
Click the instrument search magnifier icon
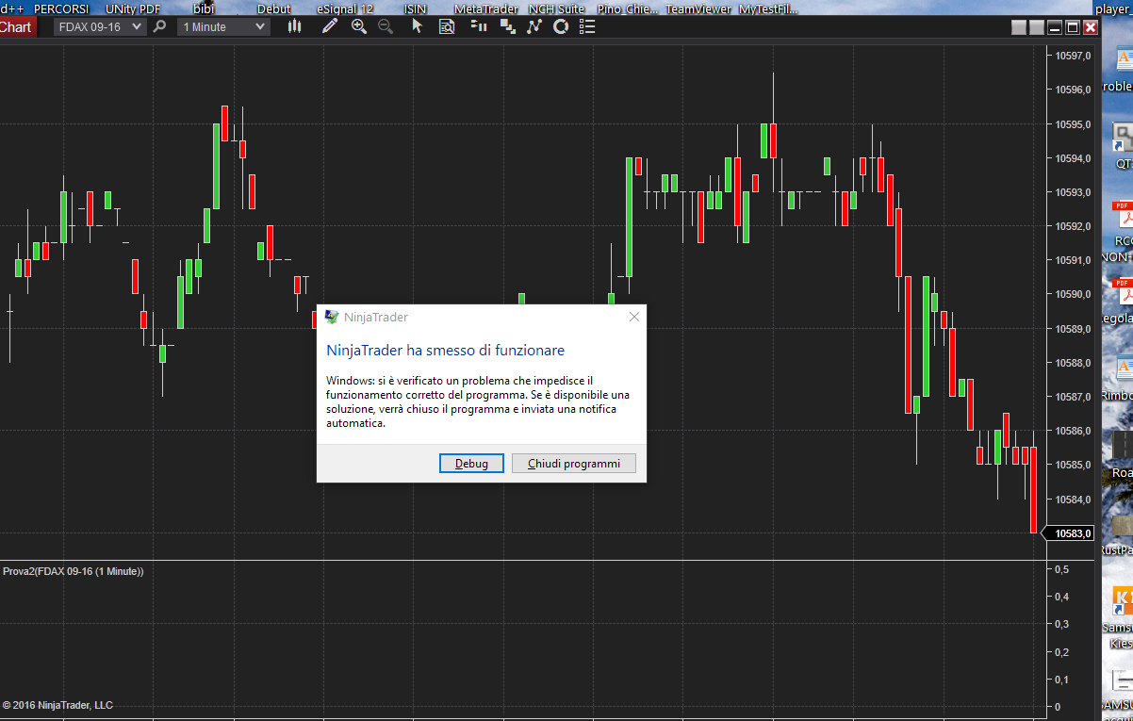coord(159,26)
